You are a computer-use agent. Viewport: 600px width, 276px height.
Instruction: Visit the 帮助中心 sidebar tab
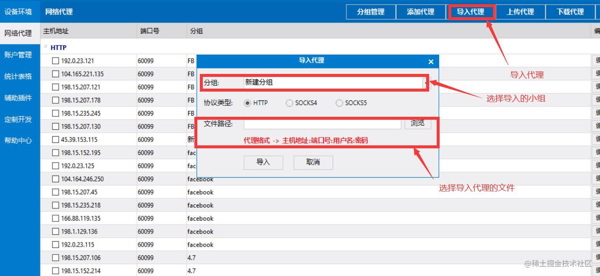[x=18, y=140]
